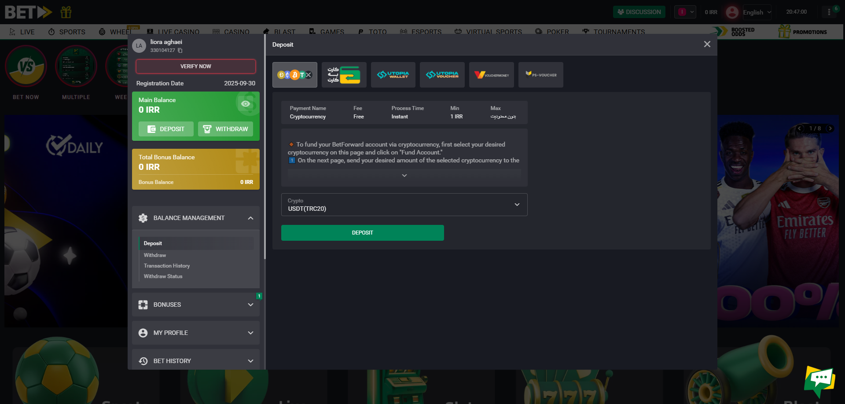Open the gift box icon near logo

[x=66, y=12]
